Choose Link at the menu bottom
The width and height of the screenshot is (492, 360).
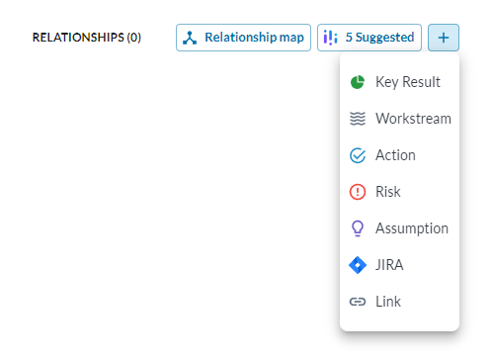399,302
